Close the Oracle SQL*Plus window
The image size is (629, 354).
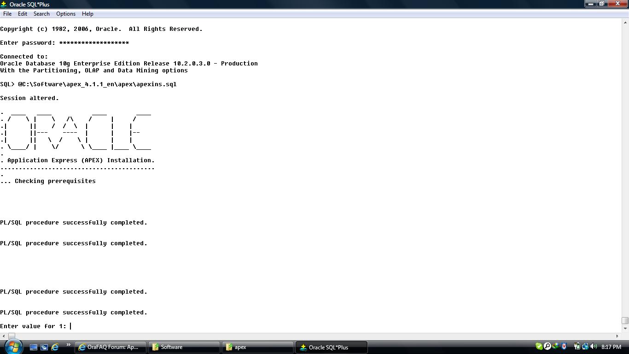pos(617,4)
